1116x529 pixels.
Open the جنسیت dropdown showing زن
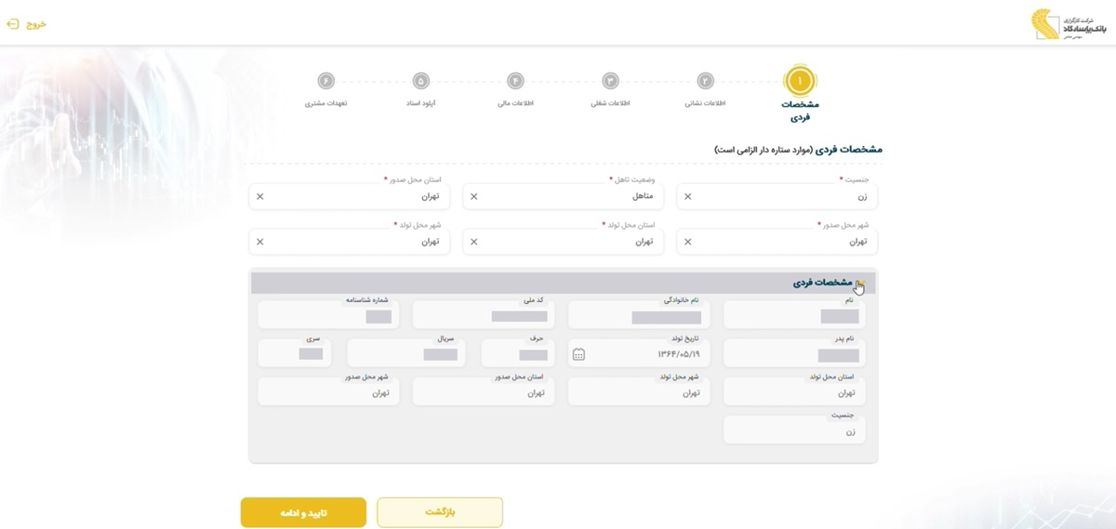click(777, 196)
